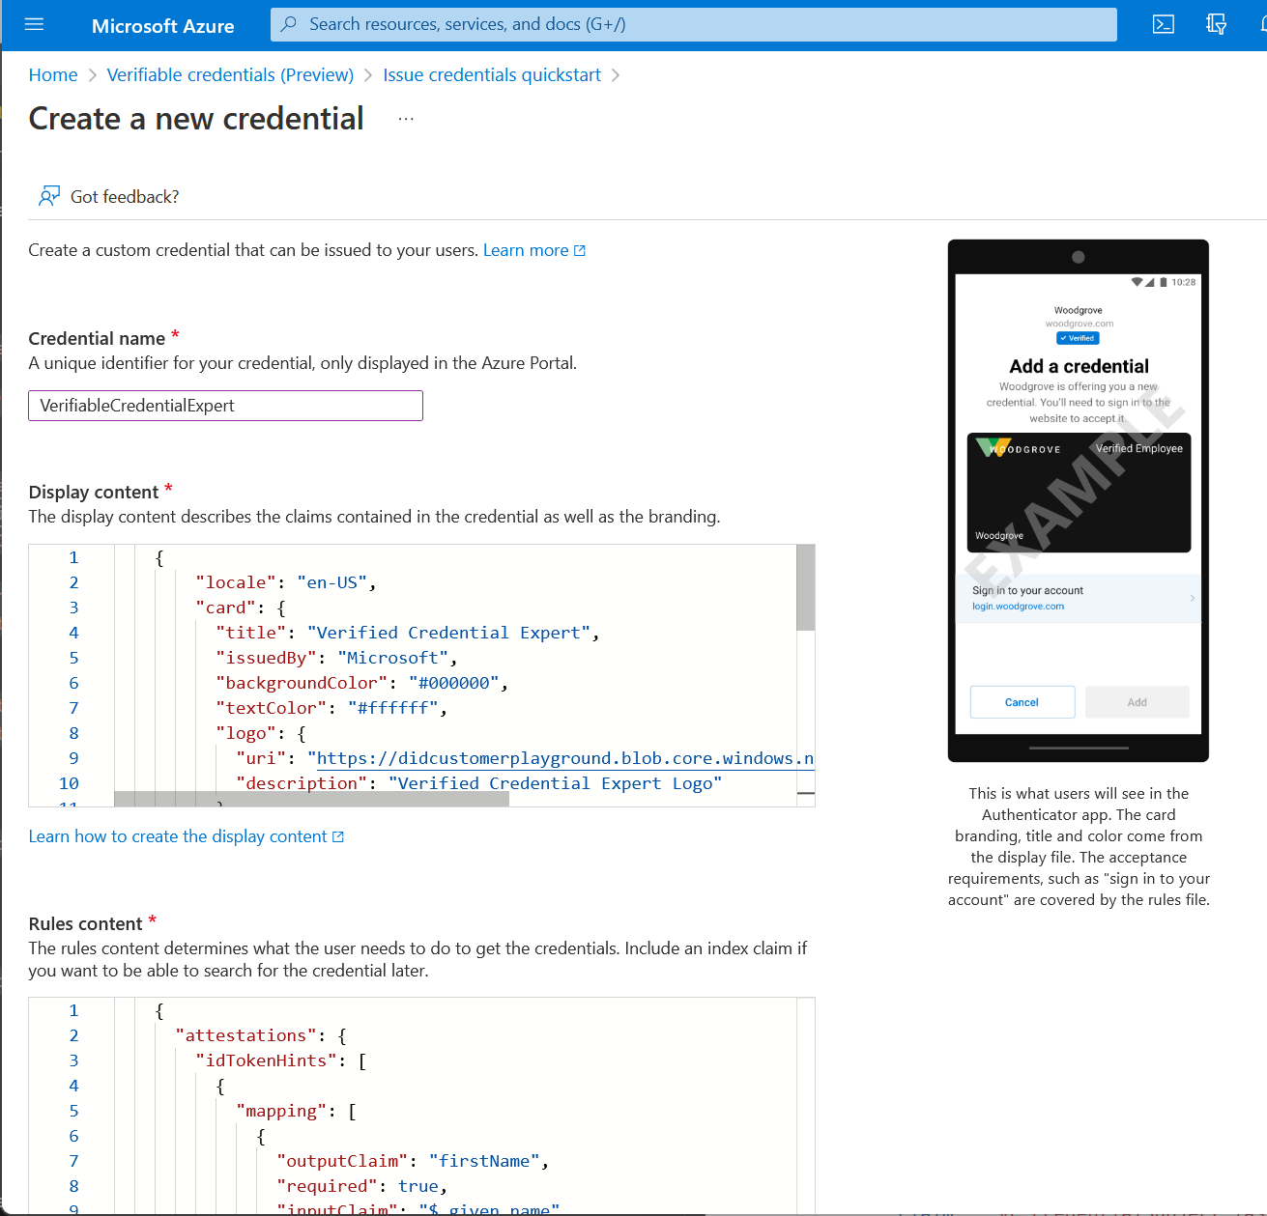Click the search magnifier icon
This screenshot has height=1216, width=1267.
288,24
